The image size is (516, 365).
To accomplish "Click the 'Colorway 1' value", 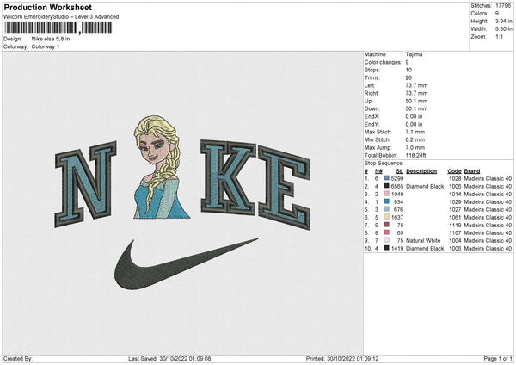I will click(46, 46).
